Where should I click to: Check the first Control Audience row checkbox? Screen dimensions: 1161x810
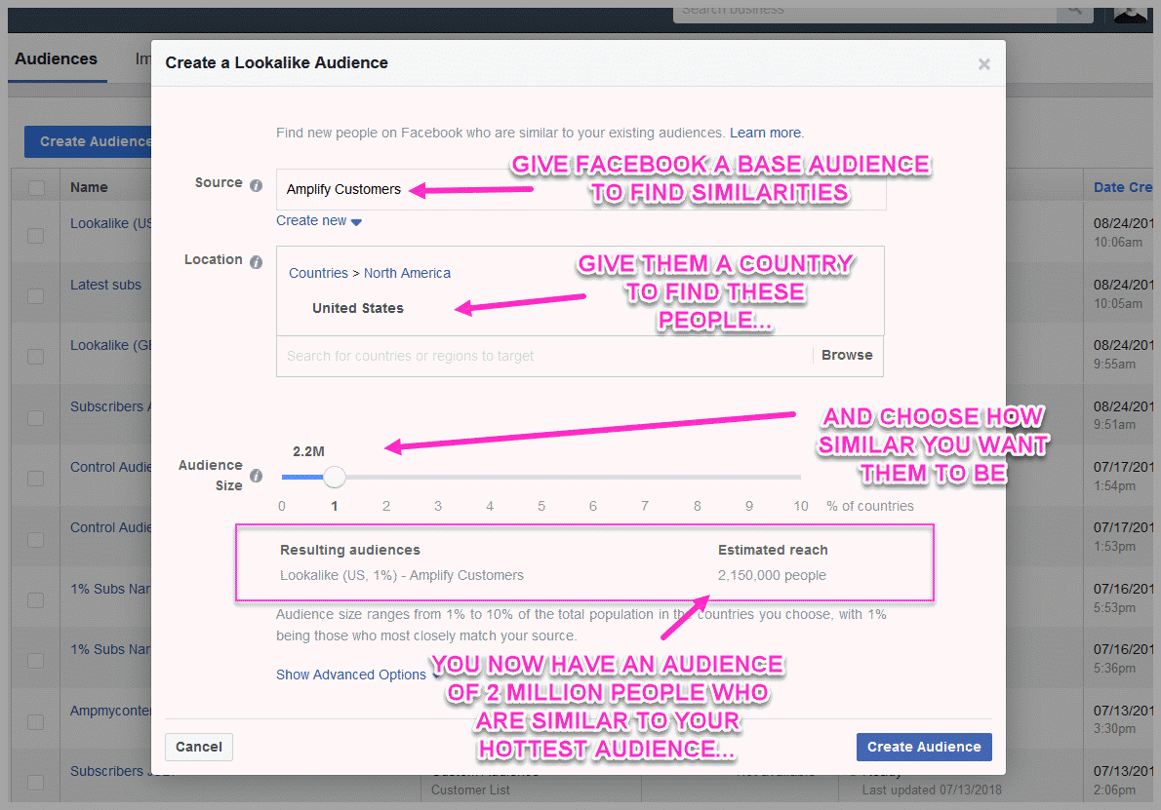point(35,479)
